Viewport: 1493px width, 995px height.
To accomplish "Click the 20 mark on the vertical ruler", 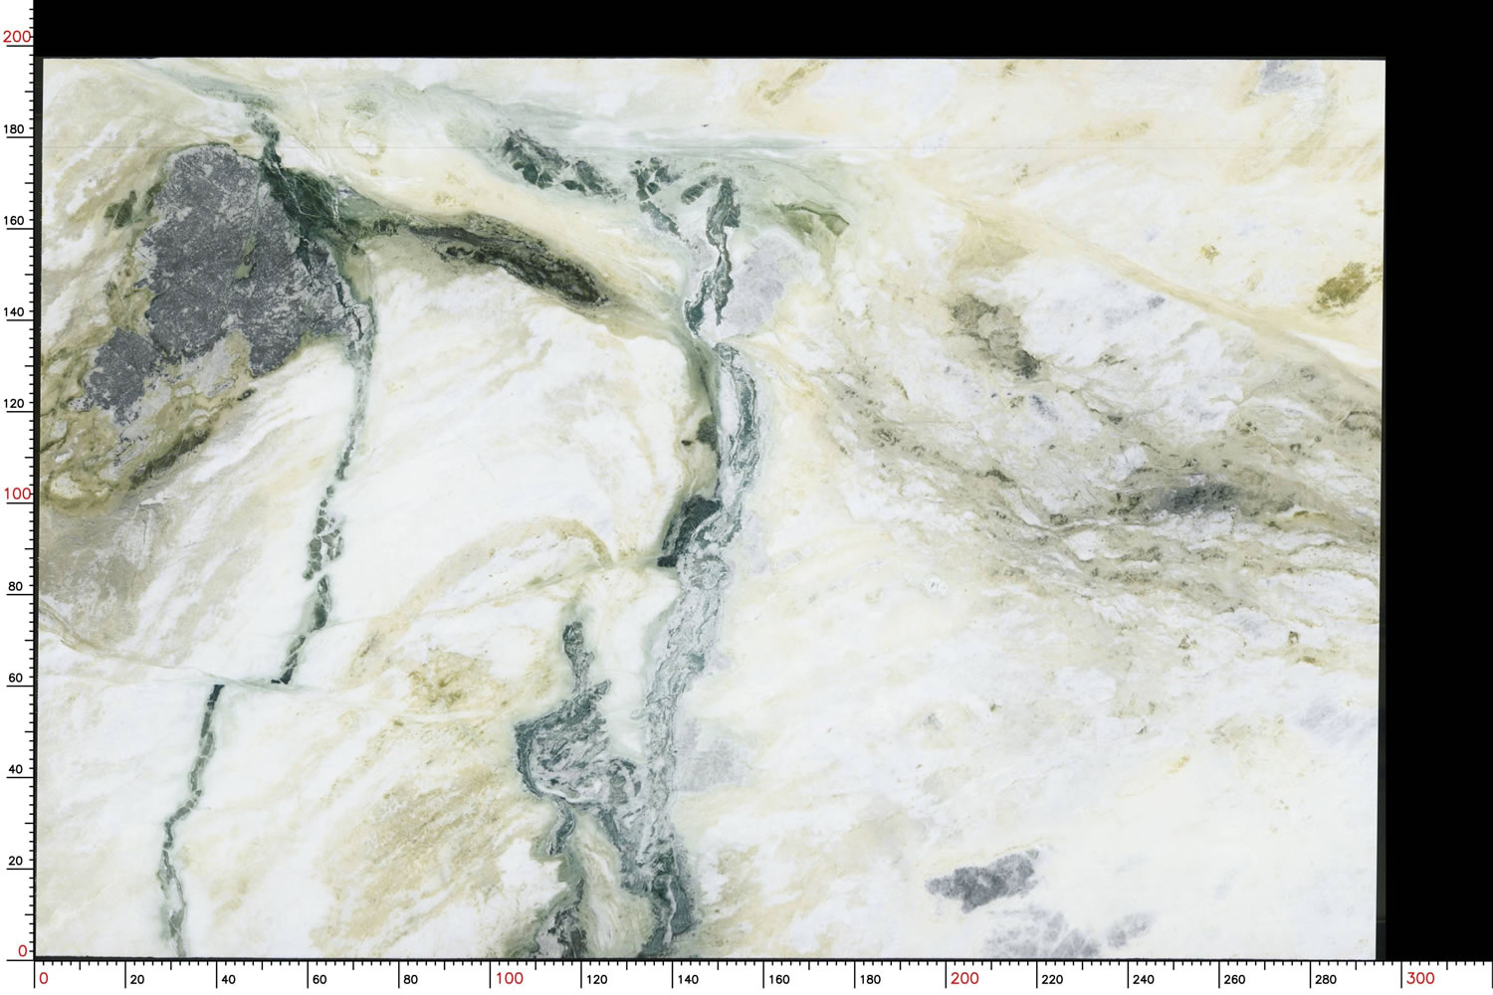I will tap(16, 862).
